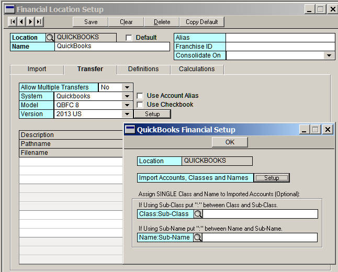Click the Class:Sub-Class text field
Viewport: 338px width, 272px height.
260,214
